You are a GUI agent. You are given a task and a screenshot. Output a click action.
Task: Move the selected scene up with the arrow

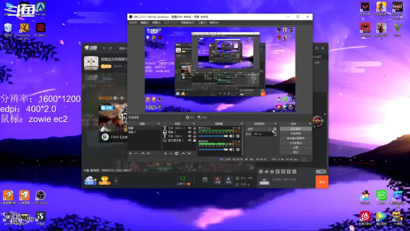(143, 153)
